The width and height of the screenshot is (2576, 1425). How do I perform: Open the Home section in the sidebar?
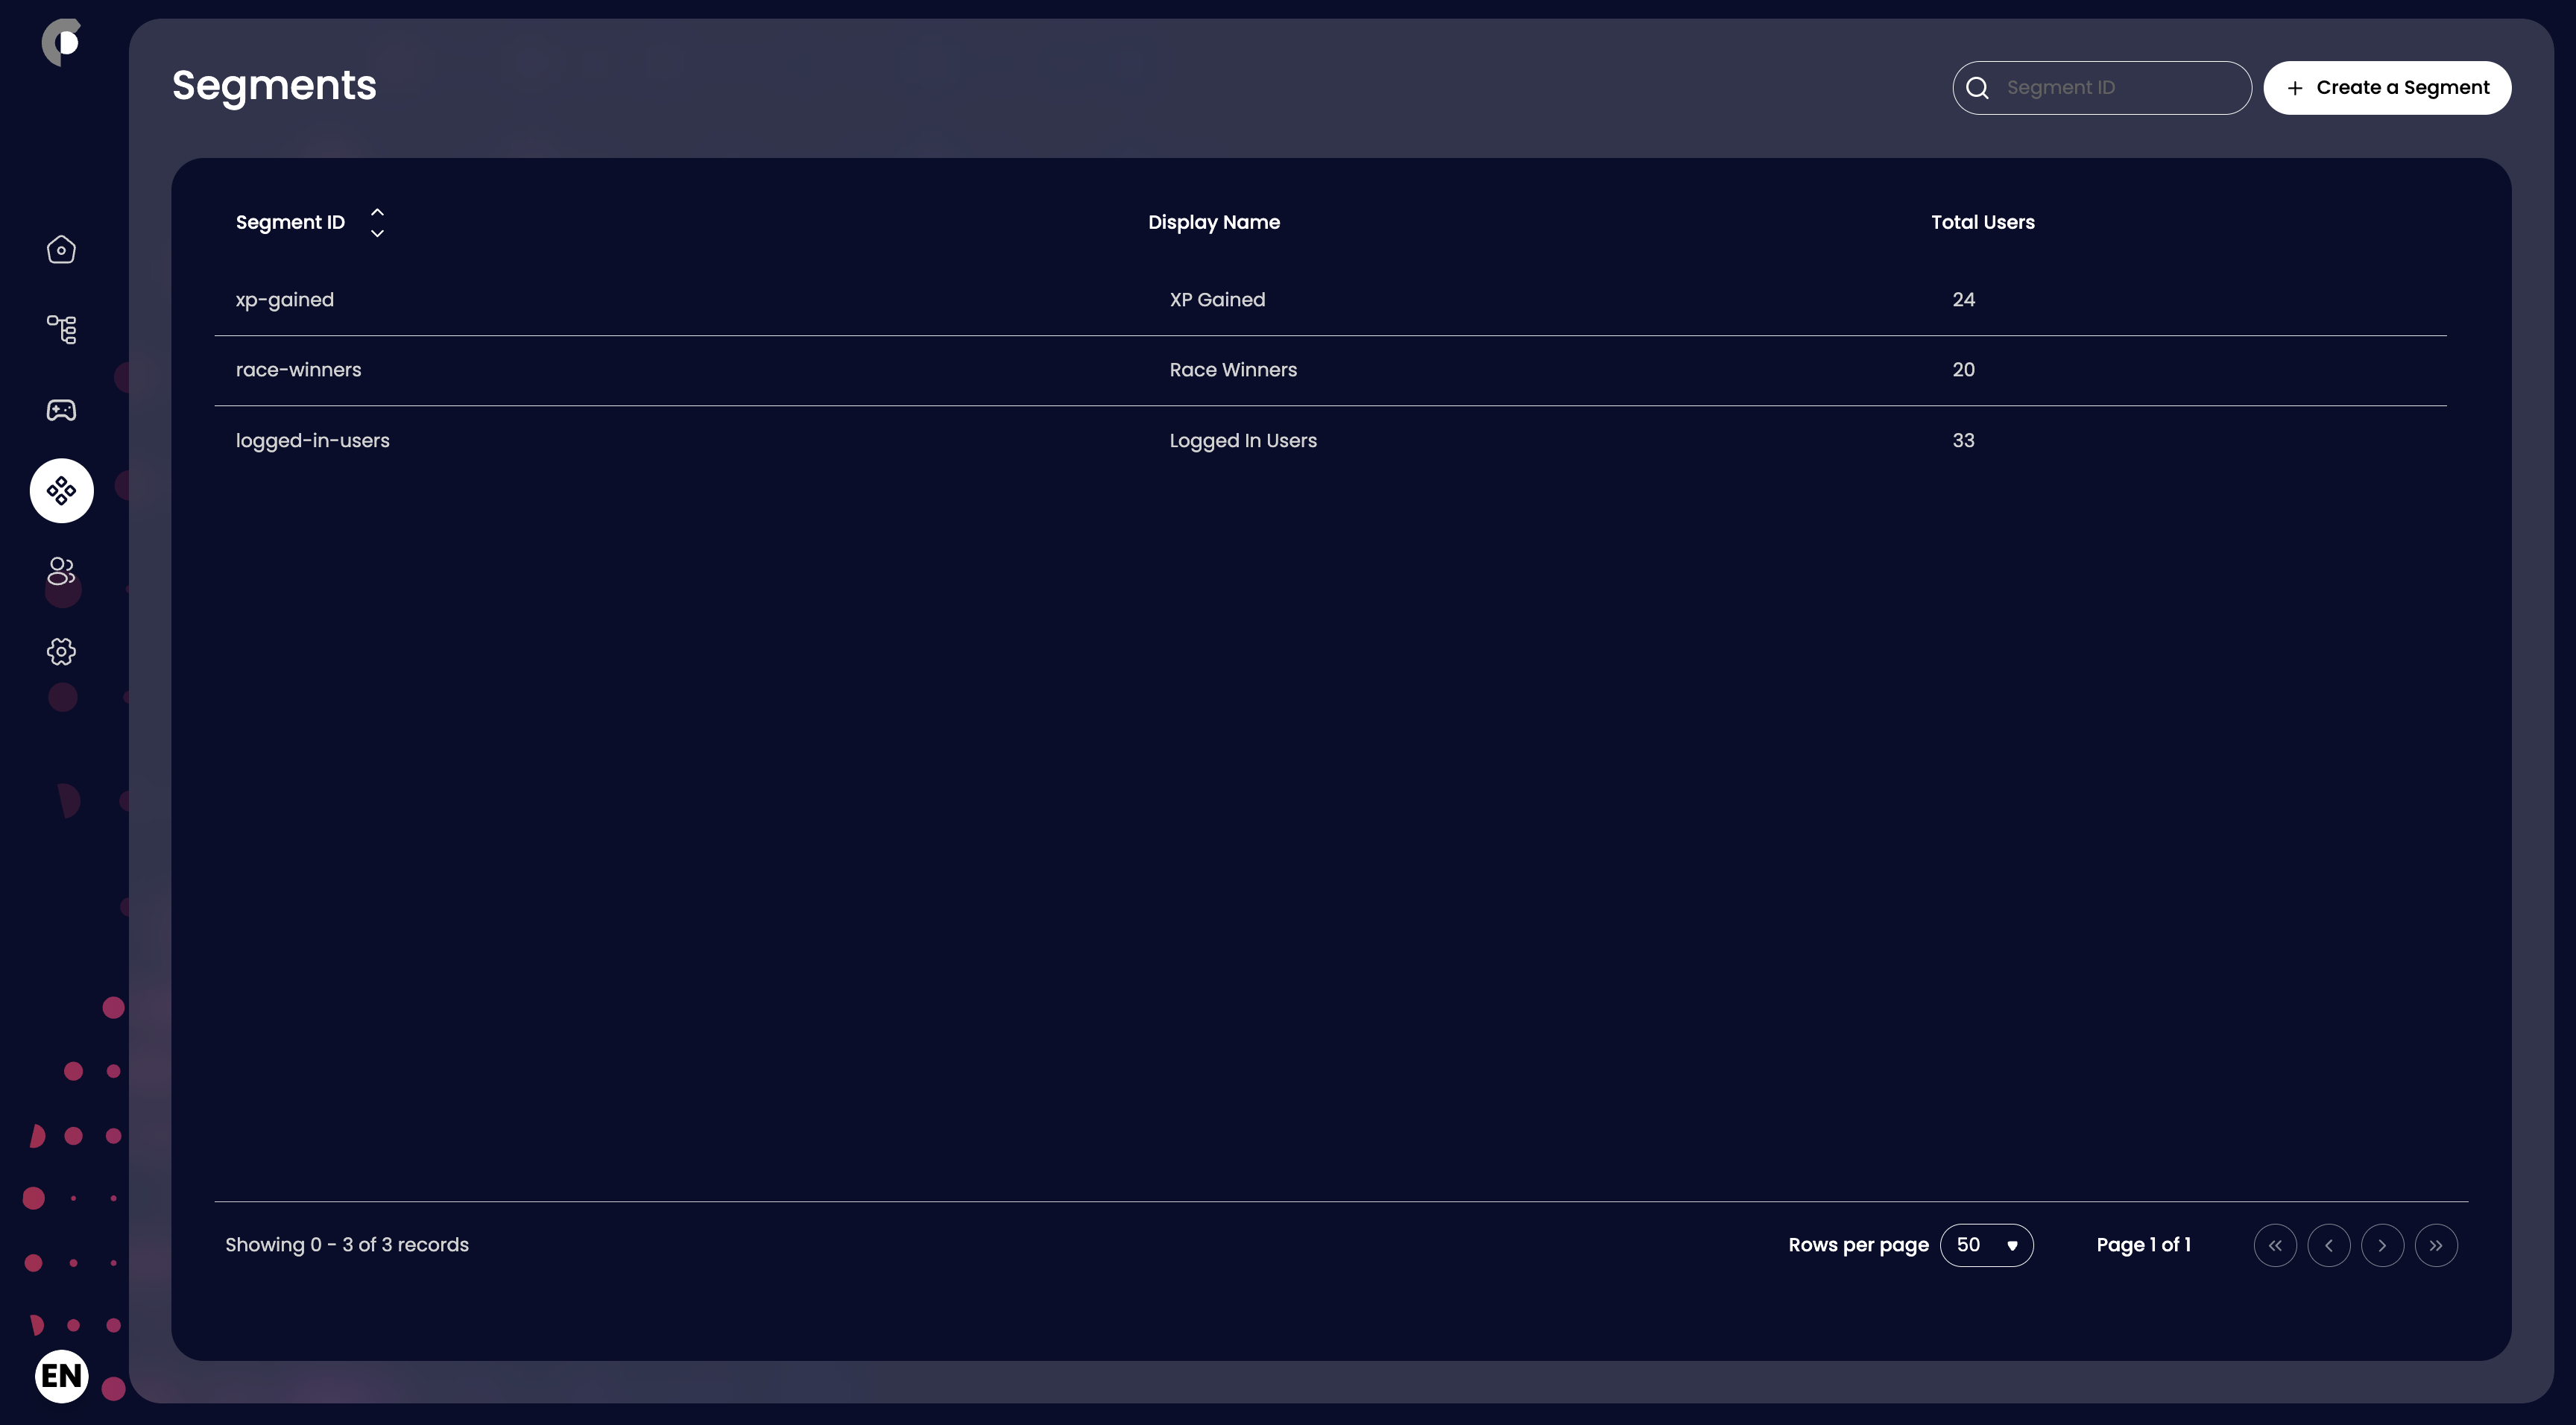click(61, 249)
